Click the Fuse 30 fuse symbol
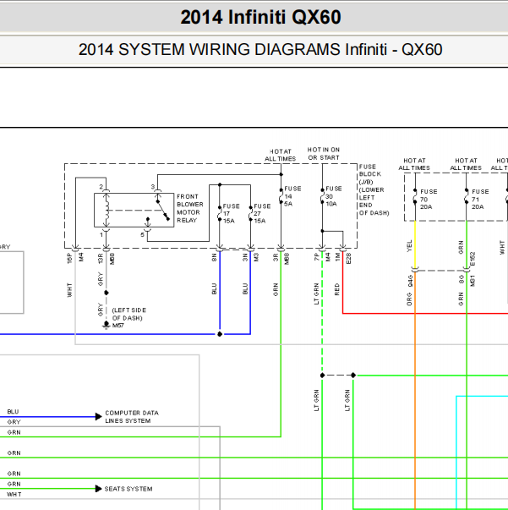 pyautogui.click(x=322, y=196)
